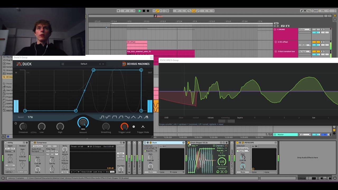Viewport: 338px width, 190px height.
Task: Select Peak mode in Compresso
Action: pyautogui.click(x=121, y=153)
